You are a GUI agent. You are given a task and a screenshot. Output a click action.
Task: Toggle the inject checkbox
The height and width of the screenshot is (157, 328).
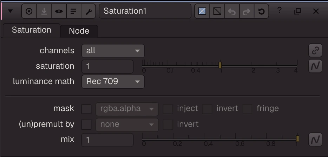tap(168, 109)
